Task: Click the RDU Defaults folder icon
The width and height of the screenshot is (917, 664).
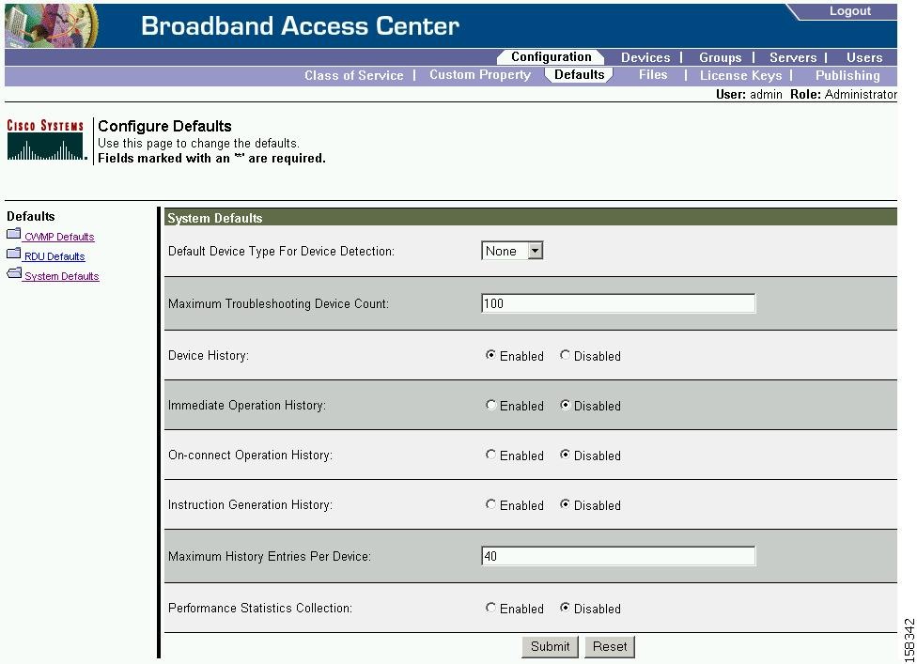Action: pyautogui.click(x=13, y=254)
